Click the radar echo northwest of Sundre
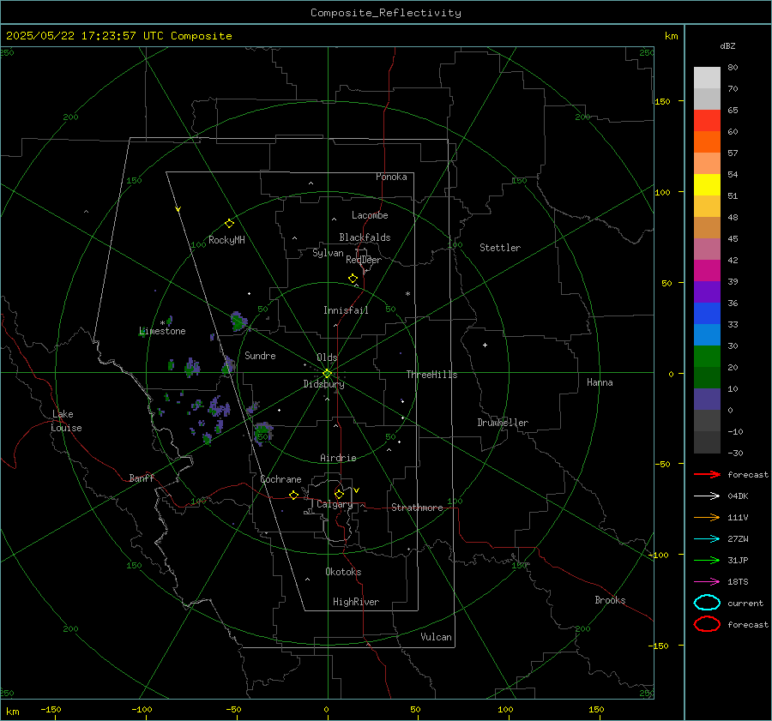This screenshot has width=772, height=721. (x=238, y=321)
